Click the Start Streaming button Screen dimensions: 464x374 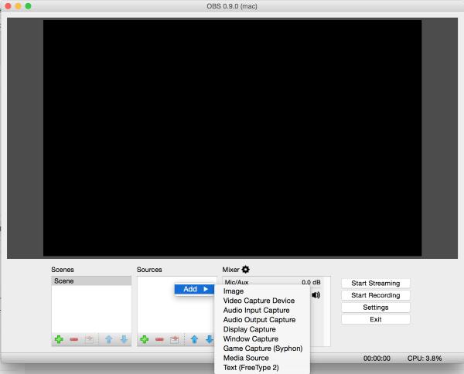[x=375, y=283]
